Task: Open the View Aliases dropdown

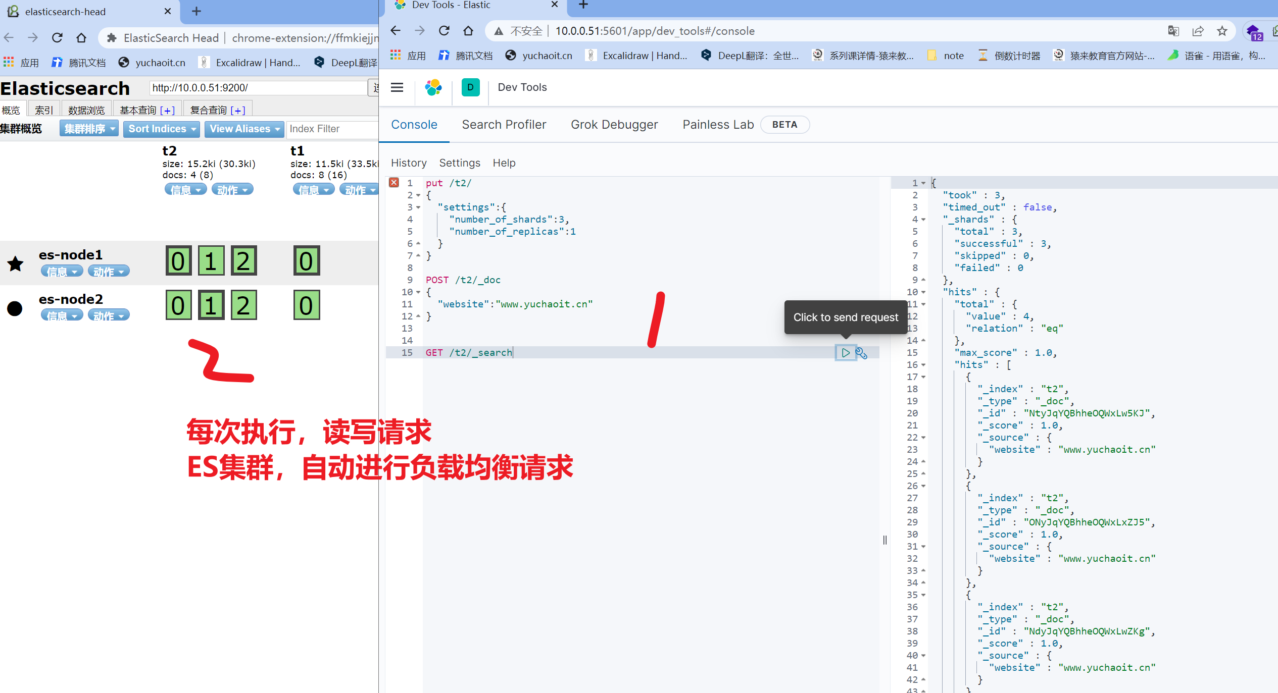Action: (244, 129)
